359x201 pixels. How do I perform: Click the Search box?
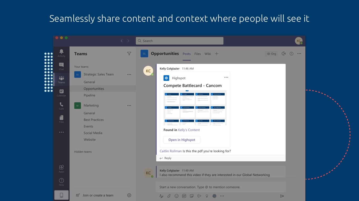pyautogui.click(x=179, y=41)
